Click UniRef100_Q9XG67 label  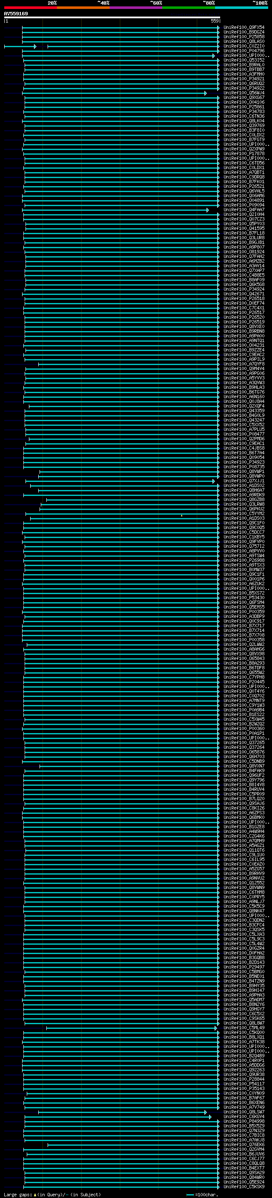coord(244,97)
